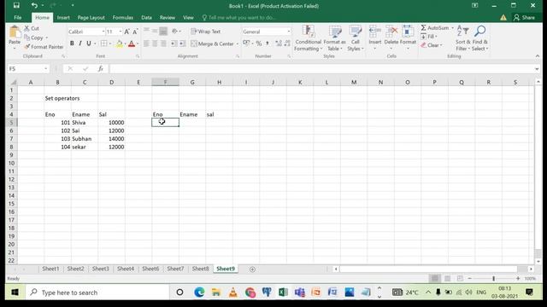This screenshot has height=307, width=547.
Task: Open the font size dropdown
Action: tap(121, 32)
